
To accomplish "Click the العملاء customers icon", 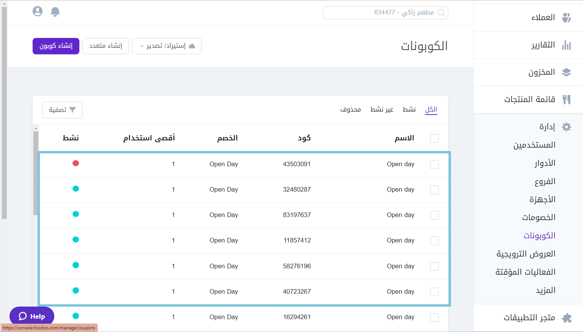I will (566, 17).
